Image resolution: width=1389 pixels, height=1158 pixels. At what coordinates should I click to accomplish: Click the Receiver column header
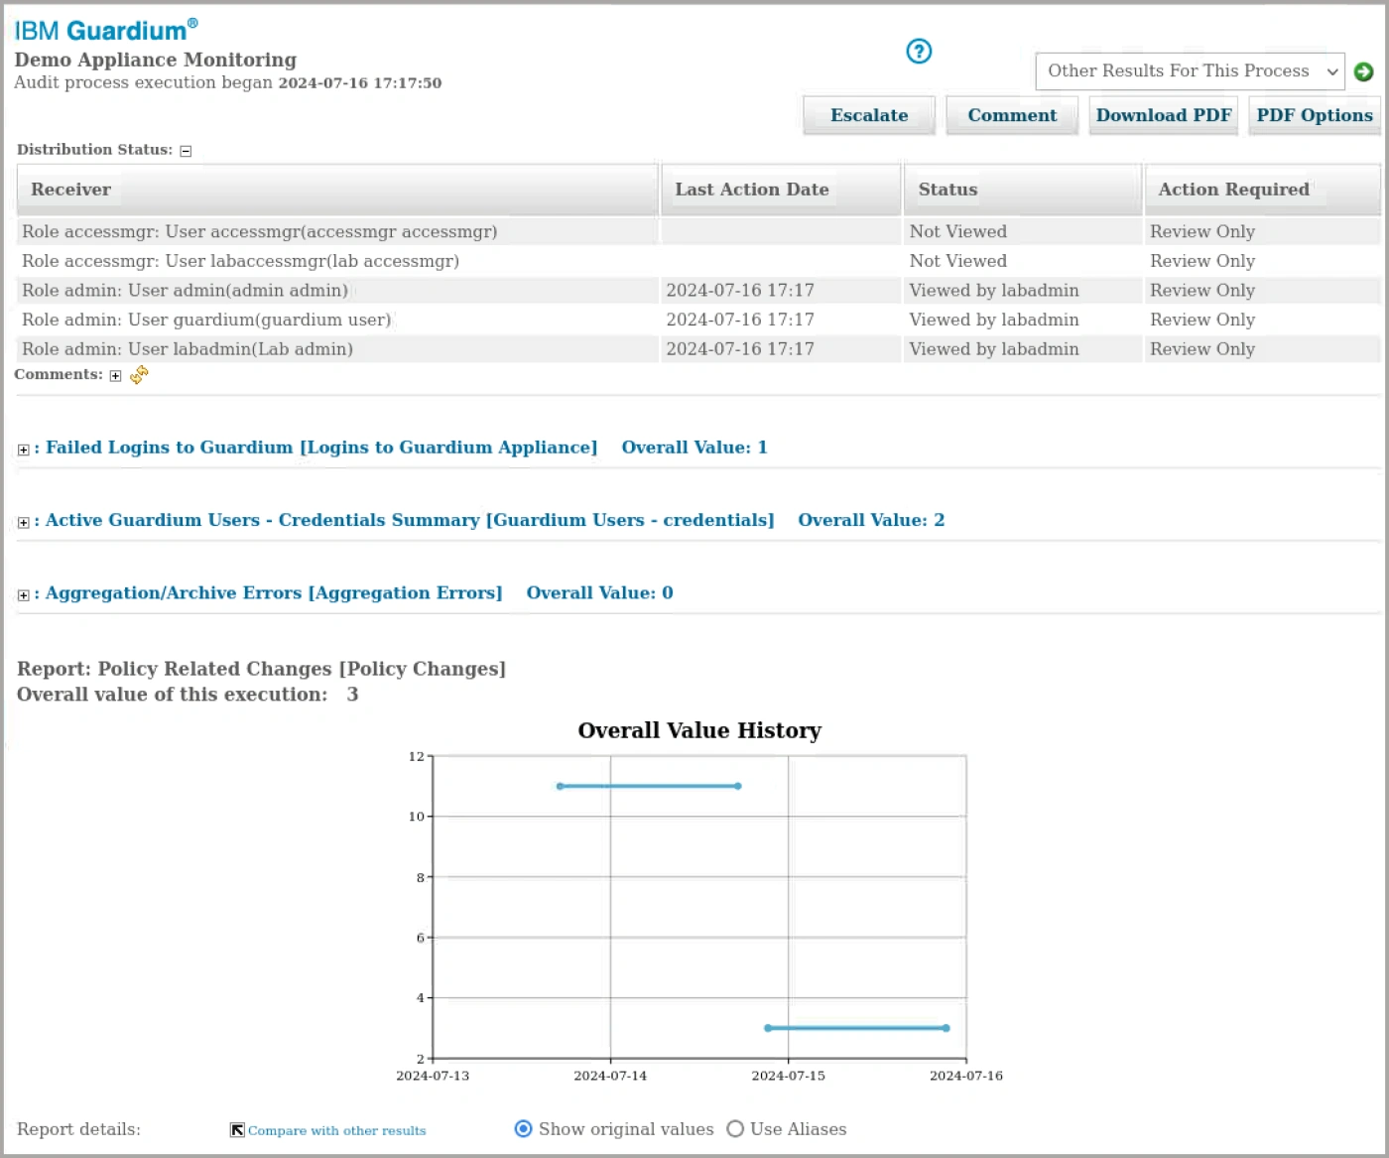337,190
